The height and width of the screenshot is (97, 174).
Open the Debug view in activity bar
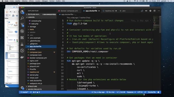[x=22, y=31]
